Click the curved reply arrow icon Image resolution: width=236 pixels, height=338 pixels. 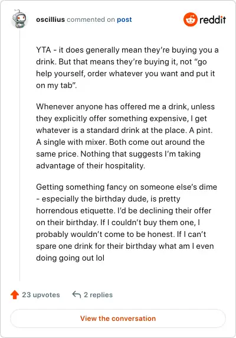(77, 294)
